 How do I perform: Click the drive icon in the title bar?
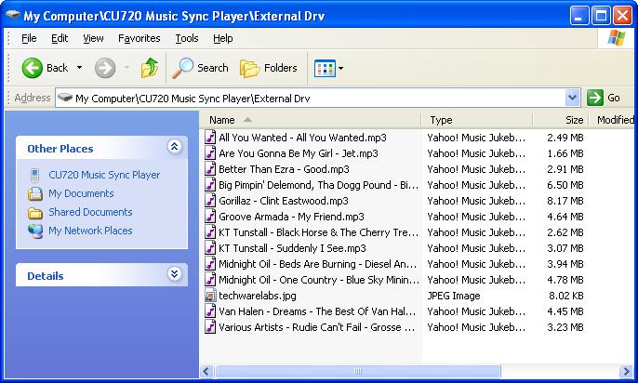click(13, 16)
